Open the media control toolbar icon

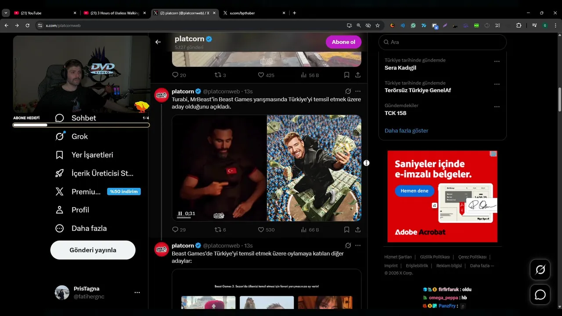(x=534, y=25)
